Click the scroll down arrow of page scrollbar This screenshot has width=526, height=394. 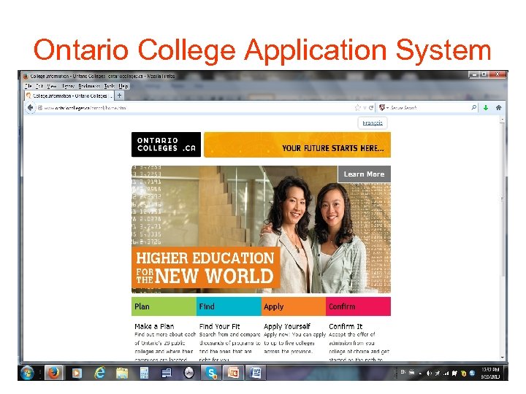(503, 358)
